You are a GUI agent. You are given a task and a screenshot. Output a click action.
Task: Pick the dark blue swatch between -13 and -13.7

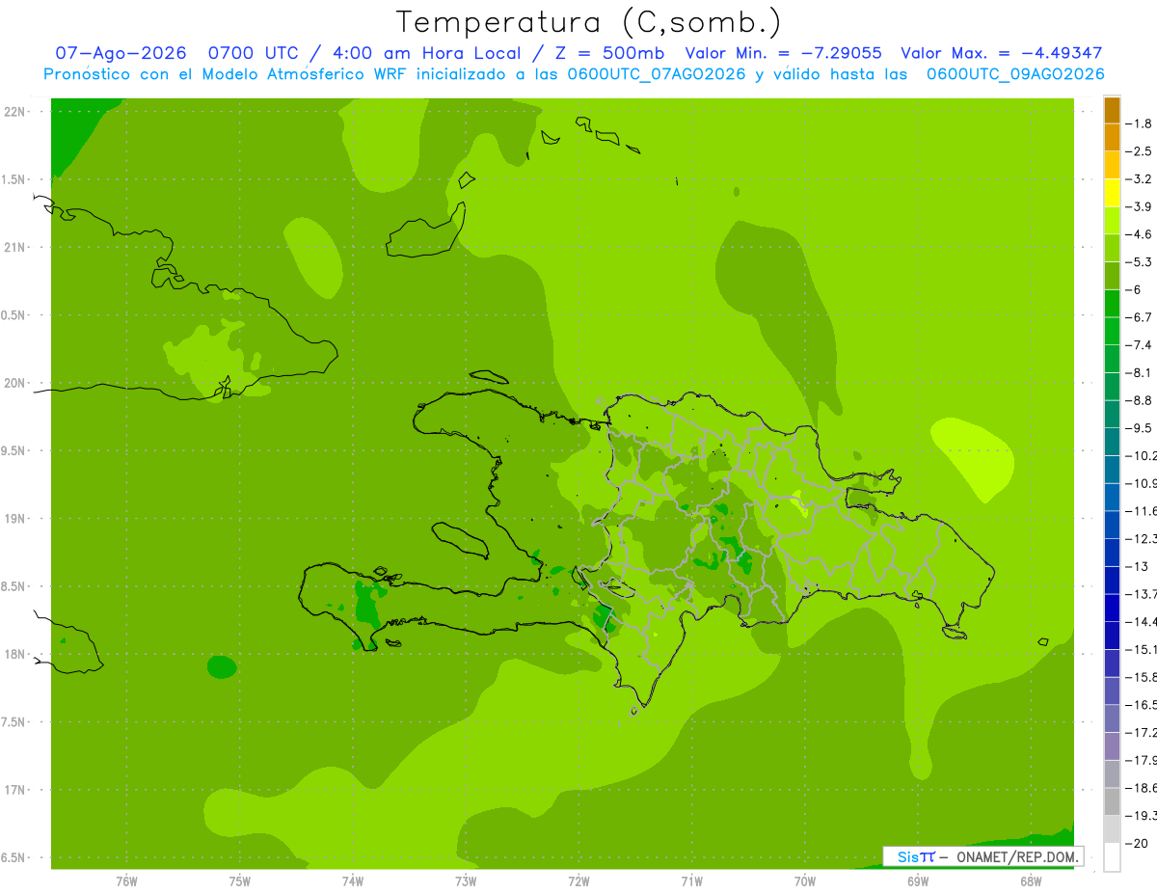[1112, 580]
